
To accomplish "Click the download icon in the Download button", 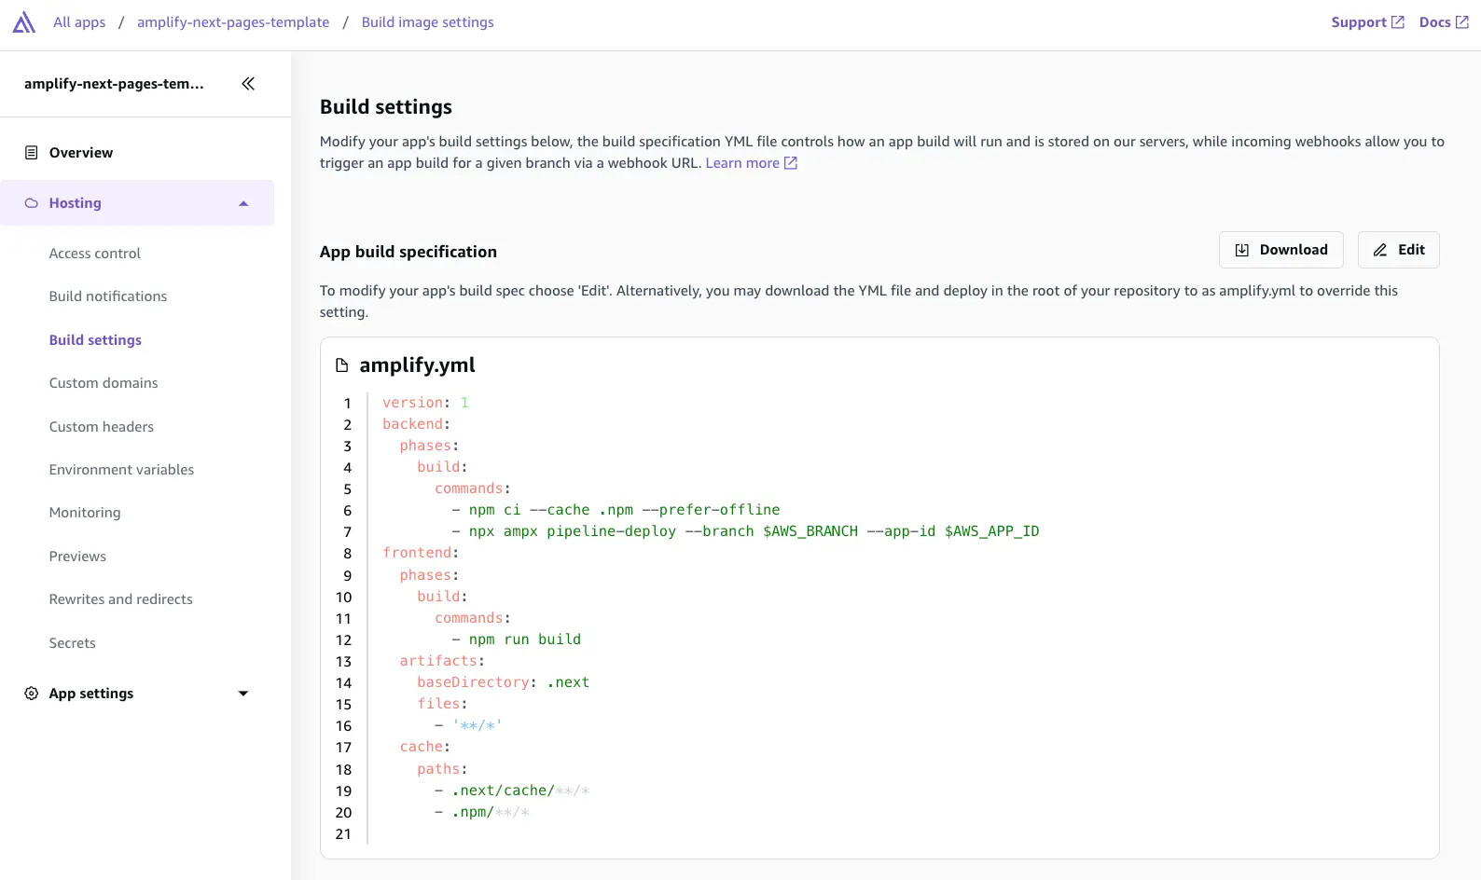I will tap(1242, 250).
